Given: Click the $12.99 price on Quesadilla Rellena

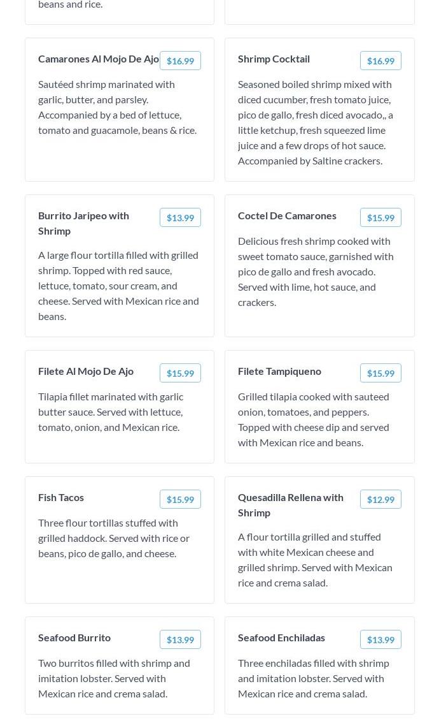Looking at the screenshot, I should tap(380, 499).
